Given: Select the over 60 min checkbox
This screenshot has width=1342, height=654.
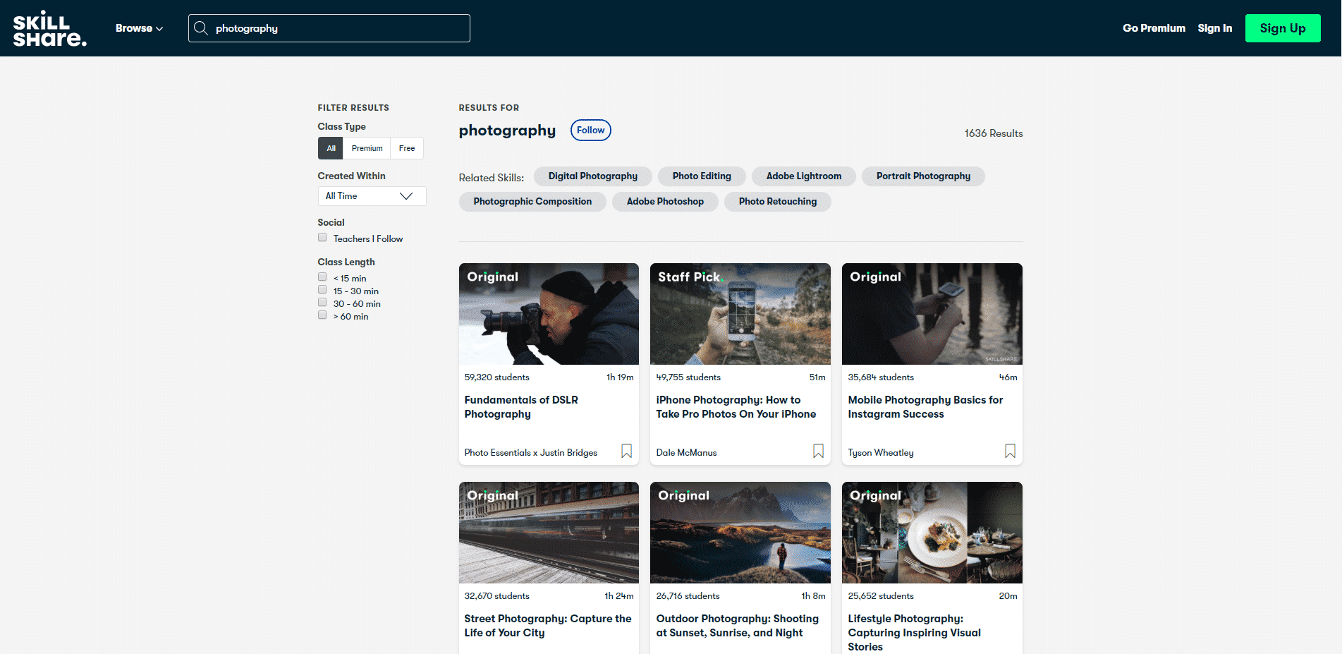Looking at the screenshot, I should coord(322,315).
